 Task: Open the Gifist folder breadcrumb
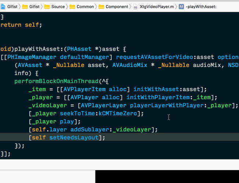click(x=31, y=7)
